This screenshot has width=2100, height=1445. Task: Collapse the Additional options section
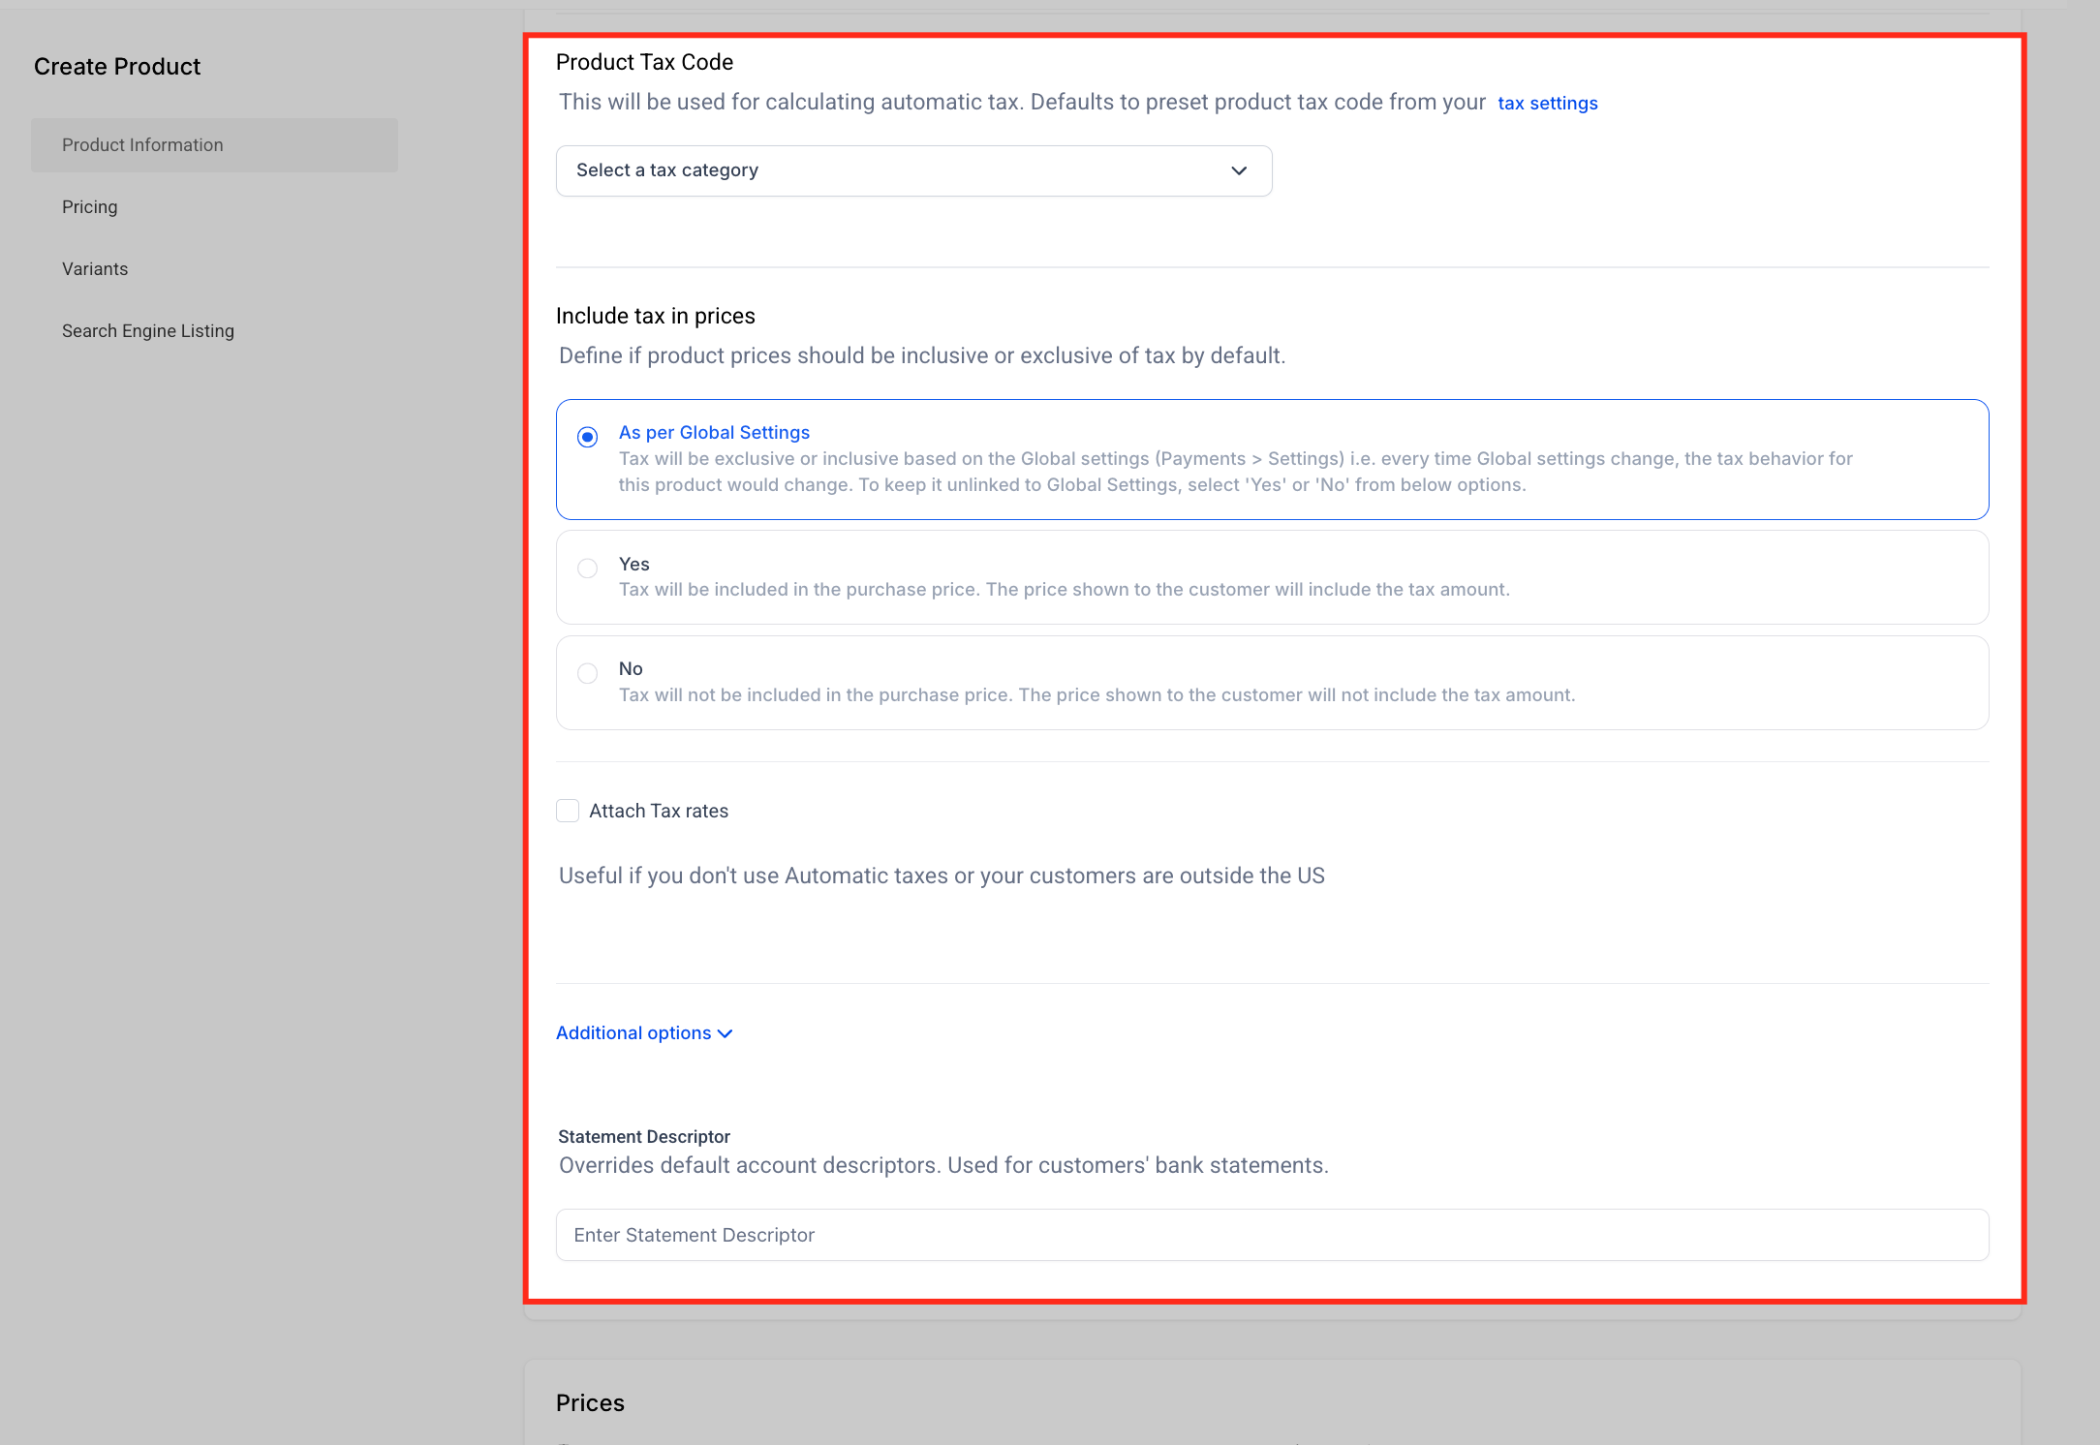[633, 1033]
